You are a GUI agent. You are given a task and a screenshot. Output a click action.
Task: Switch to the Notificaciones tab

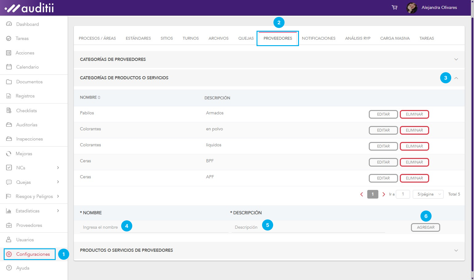point(318,38)
